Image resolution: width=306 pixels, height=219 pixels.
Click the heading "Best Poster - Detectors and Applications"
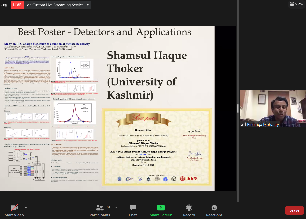click(105, 32)
